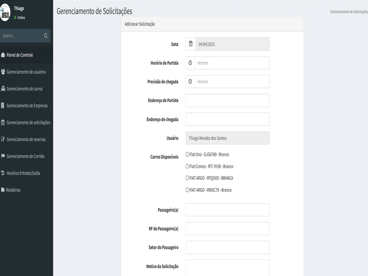
Task: Click the clock icon for Horário de Partida
Action: 190,63
